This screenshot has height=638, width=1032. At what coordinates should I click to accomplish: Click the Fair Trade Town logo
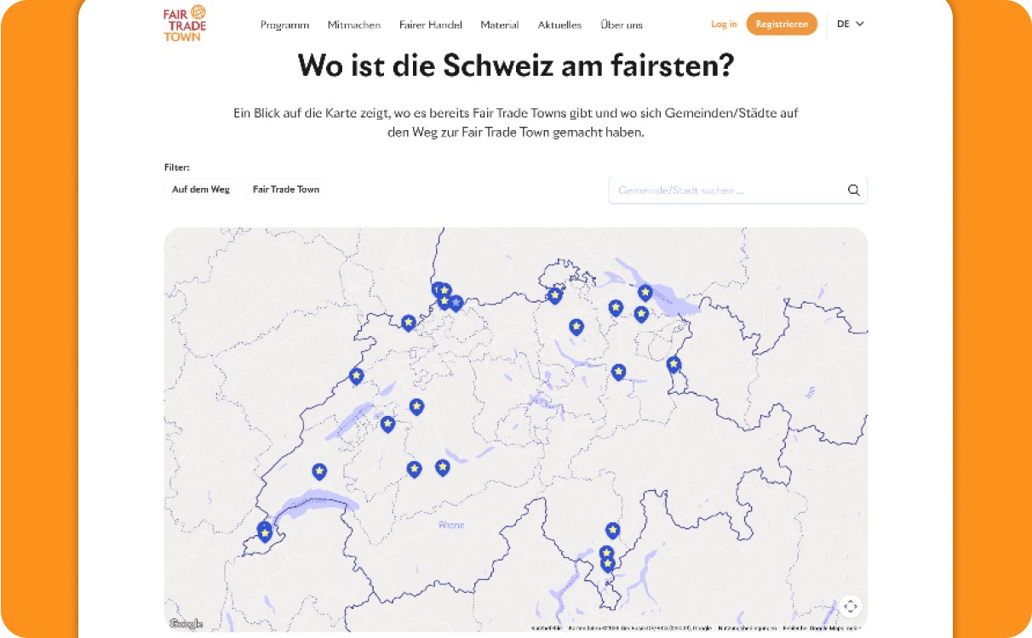pos(185,24)
